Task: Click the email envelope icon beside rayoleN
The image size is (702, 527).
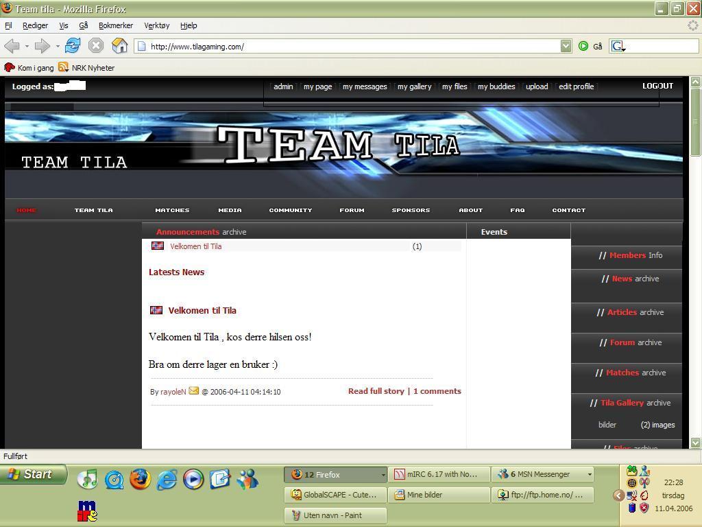Action: click(193, 390)
